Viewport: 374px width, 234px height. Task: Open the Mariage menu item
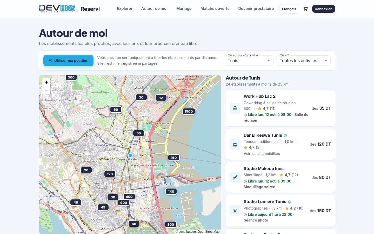click(x=184, y=9)
